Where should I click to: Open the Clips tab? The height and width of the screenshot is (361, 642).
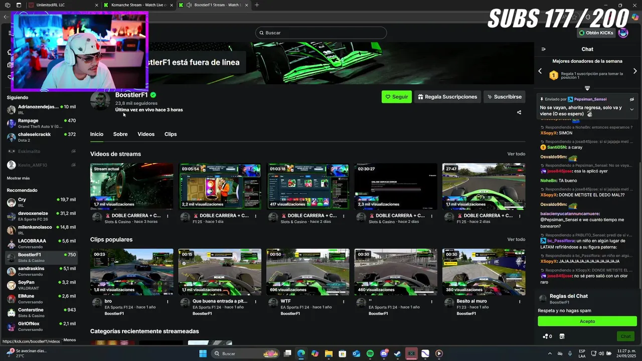click(x=171, y=134)
